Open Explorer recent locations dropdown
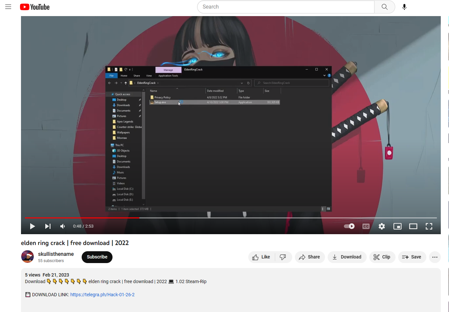 [121, 83]
